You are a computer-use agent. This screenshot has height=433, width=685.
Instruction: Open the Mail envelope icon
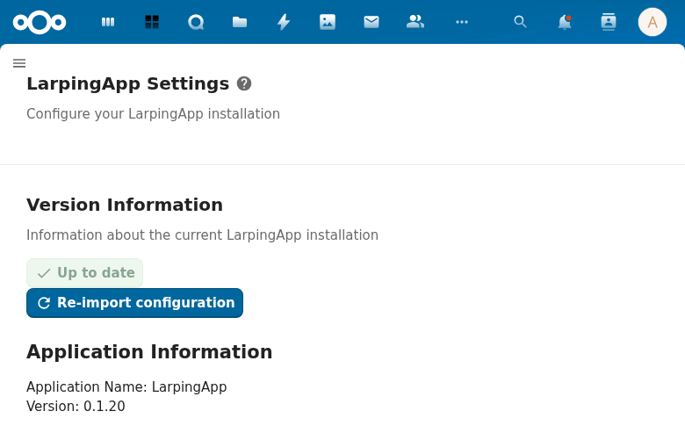[x=371, y=22]
